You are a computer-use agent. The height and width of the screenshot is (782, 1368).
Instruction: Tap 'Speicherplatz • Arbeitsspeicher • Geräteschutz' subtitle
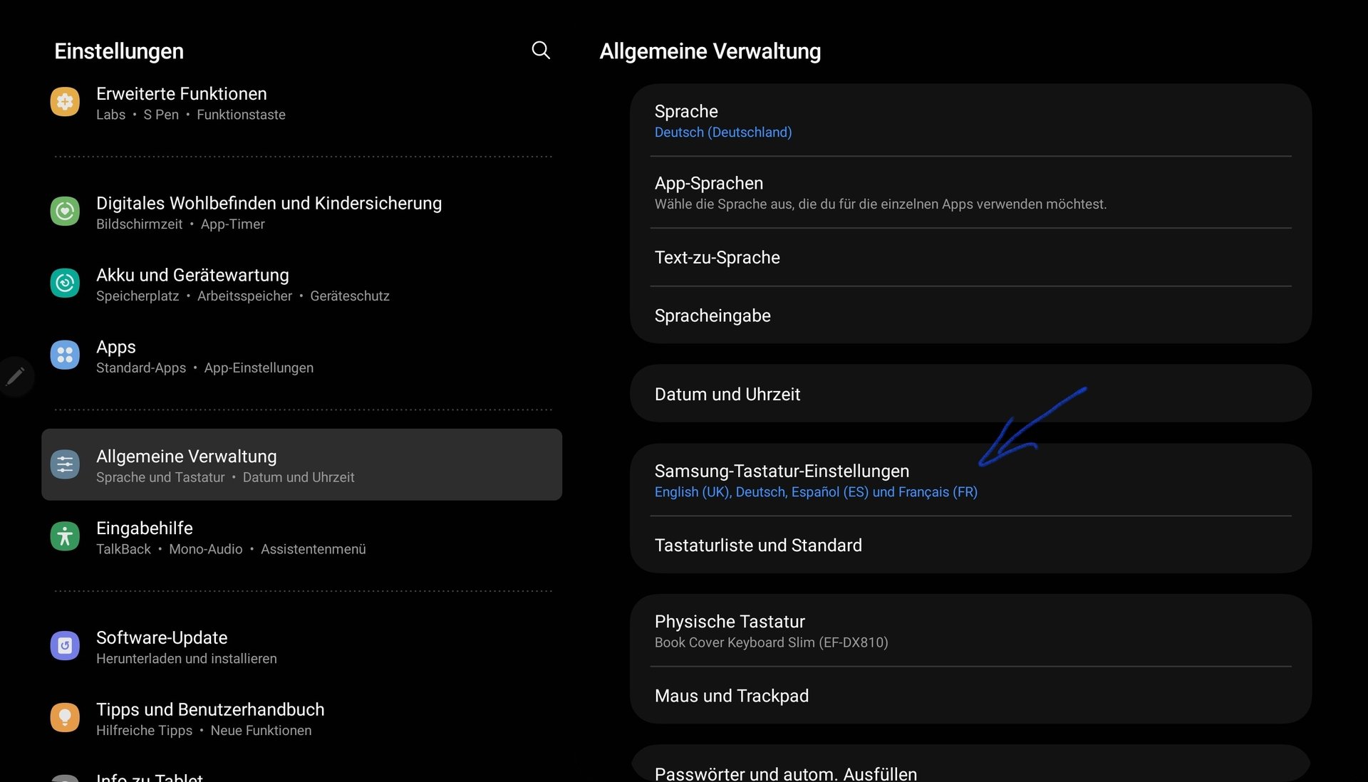coord(243,296)
